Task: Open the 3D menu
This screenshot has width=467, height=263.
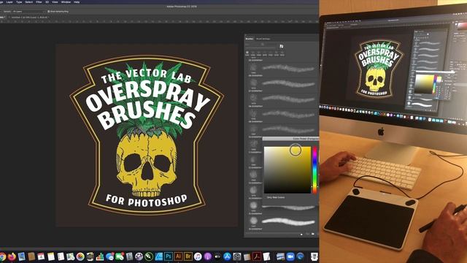Action: click(x=47, y=1)
